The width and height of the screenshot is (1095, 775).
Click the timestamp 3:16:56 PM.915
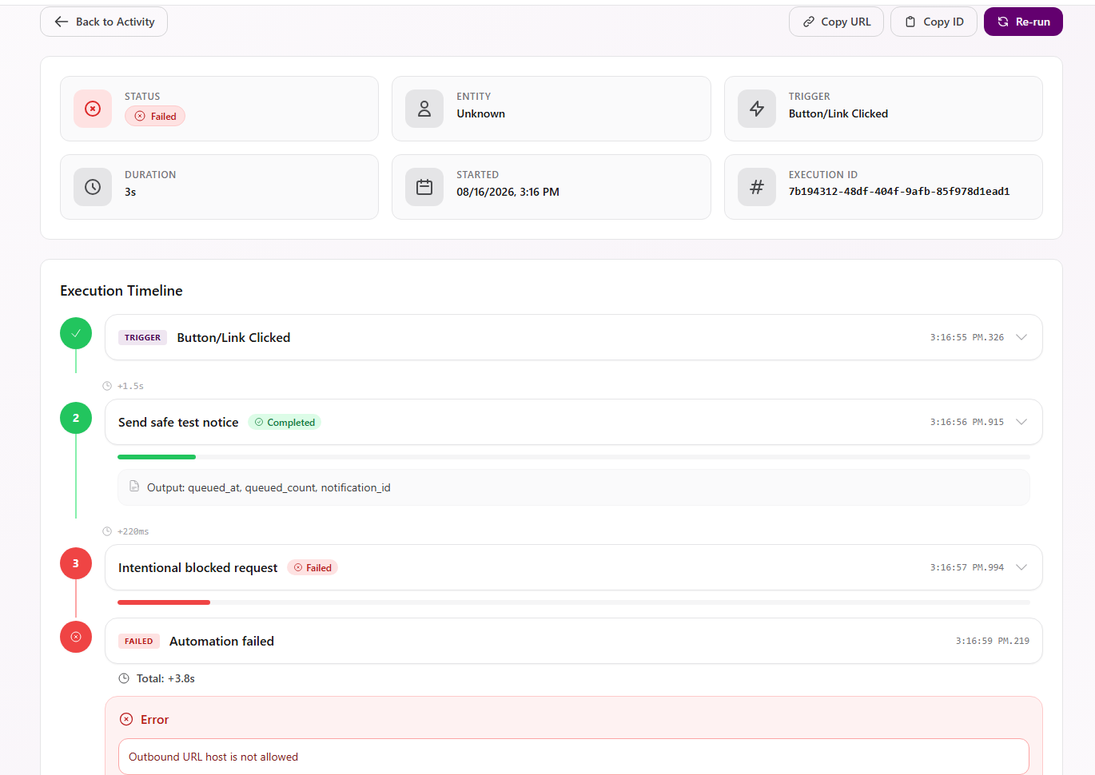click(x=967, y=422)
